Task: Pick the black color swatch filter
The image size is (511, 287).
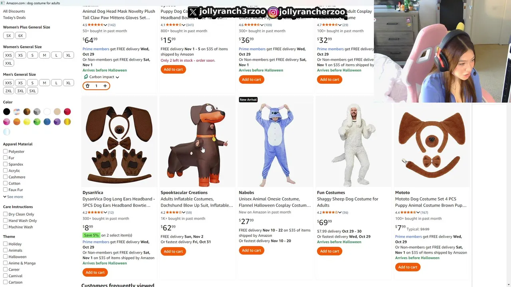Action: pos(6,112)
